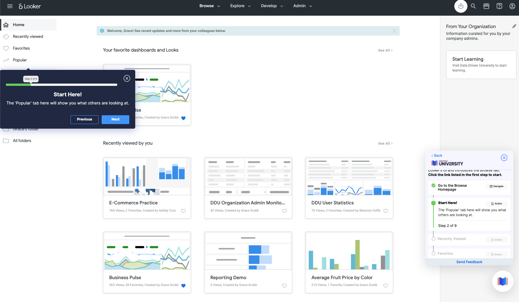519x302 pixels.
Task: See All favorite dashboards and Looks
Action: (385, 50)
